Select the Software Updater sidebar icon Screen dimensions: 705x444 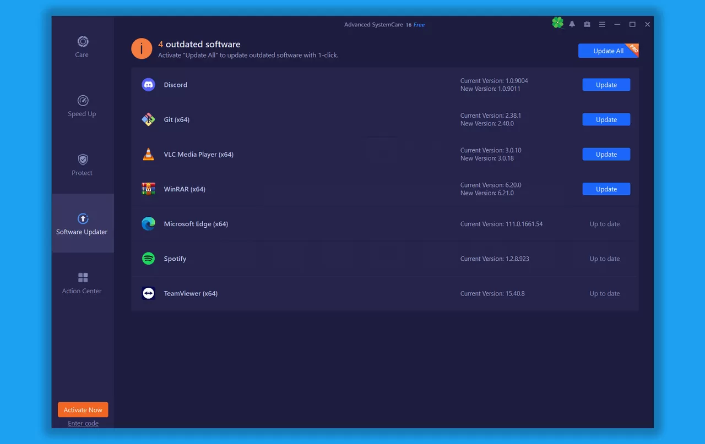82,218
